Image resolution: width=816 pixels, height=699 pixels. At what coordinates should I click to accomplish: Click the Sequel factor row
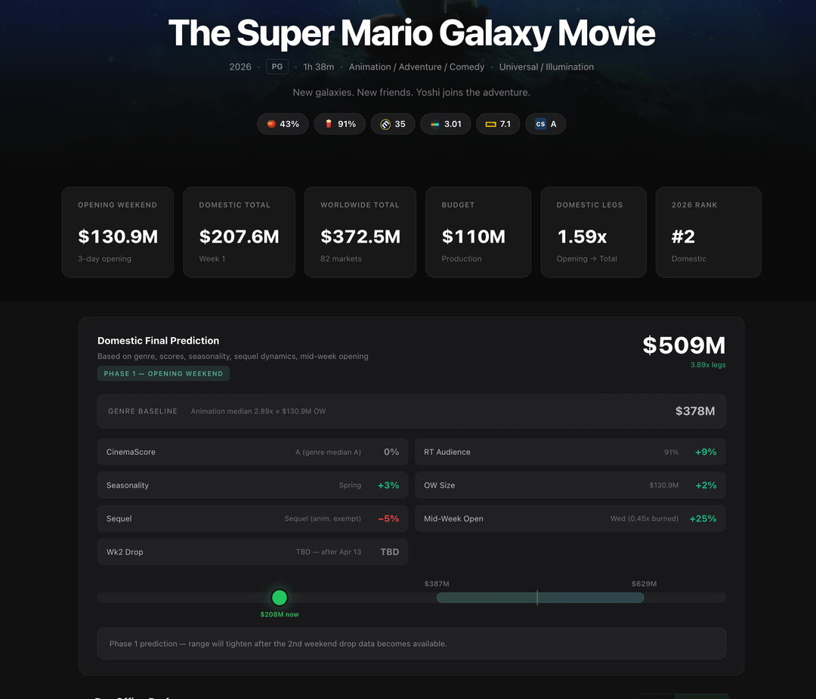(x=252, y=518)
